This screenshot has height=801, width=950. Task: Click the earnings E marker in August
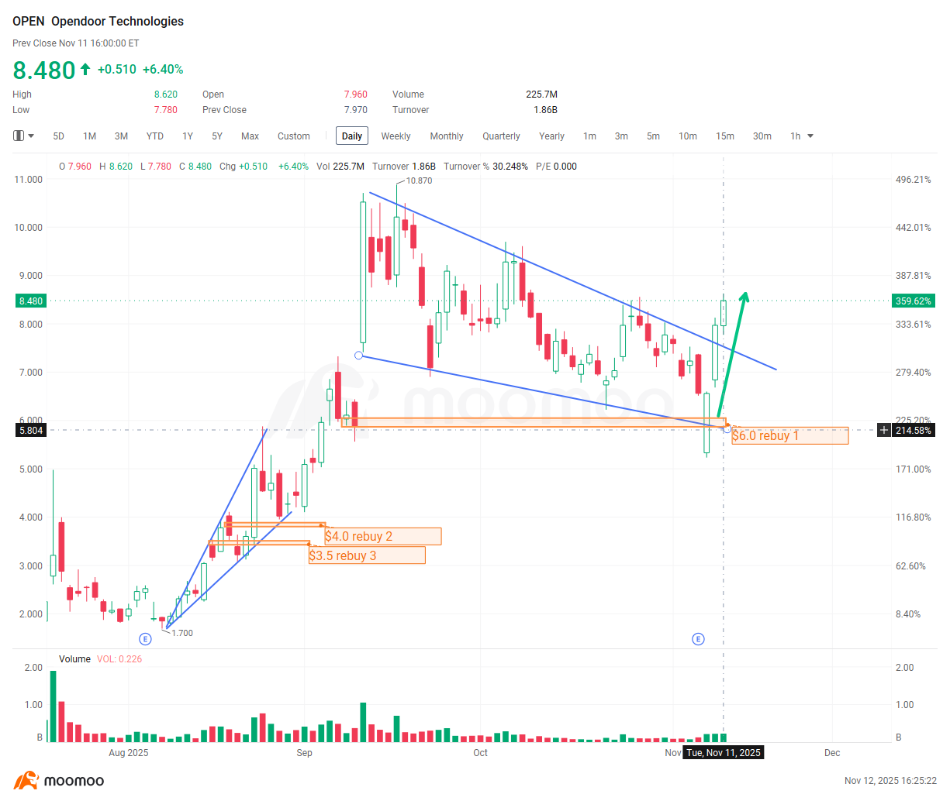145,639
